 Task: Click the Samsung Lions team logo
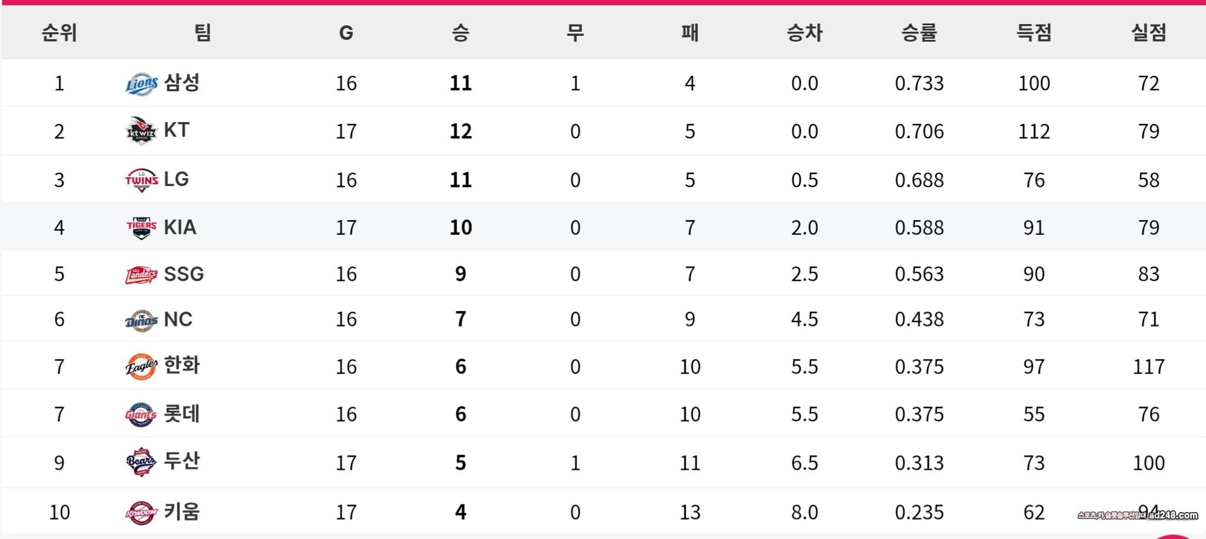[x=141, y=83]
